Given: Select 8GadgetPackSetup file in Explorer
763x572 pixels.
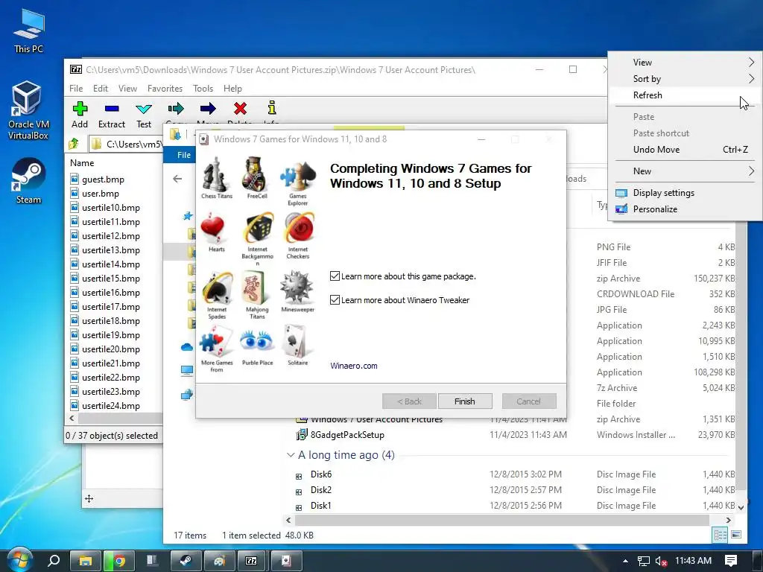Looking at the screenshot, I should tap(347, 435).
